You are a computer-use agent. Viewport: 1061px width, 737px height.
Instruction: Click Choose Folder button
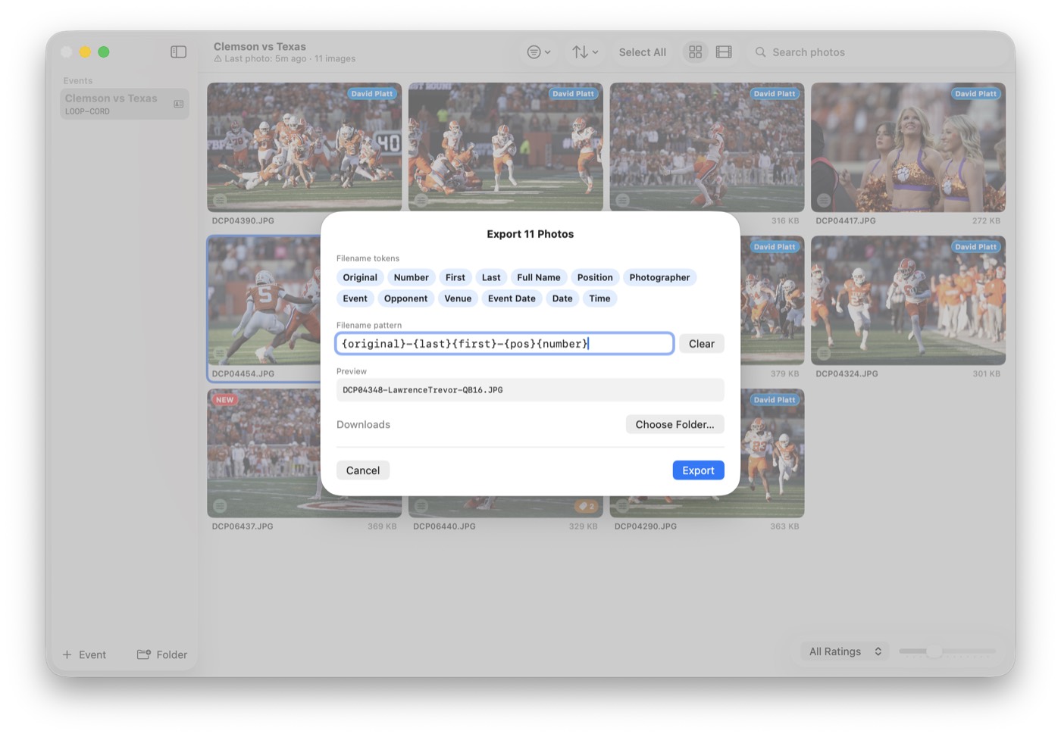(x=675, y=424)
